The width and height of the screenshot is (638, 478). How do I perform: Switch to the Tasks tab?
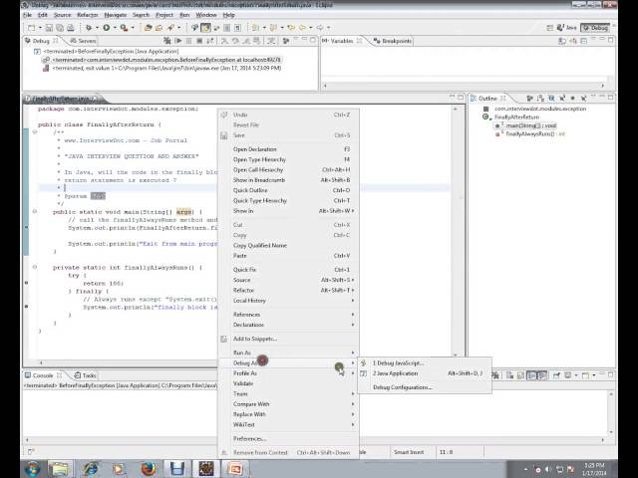[x=85, y=375]
